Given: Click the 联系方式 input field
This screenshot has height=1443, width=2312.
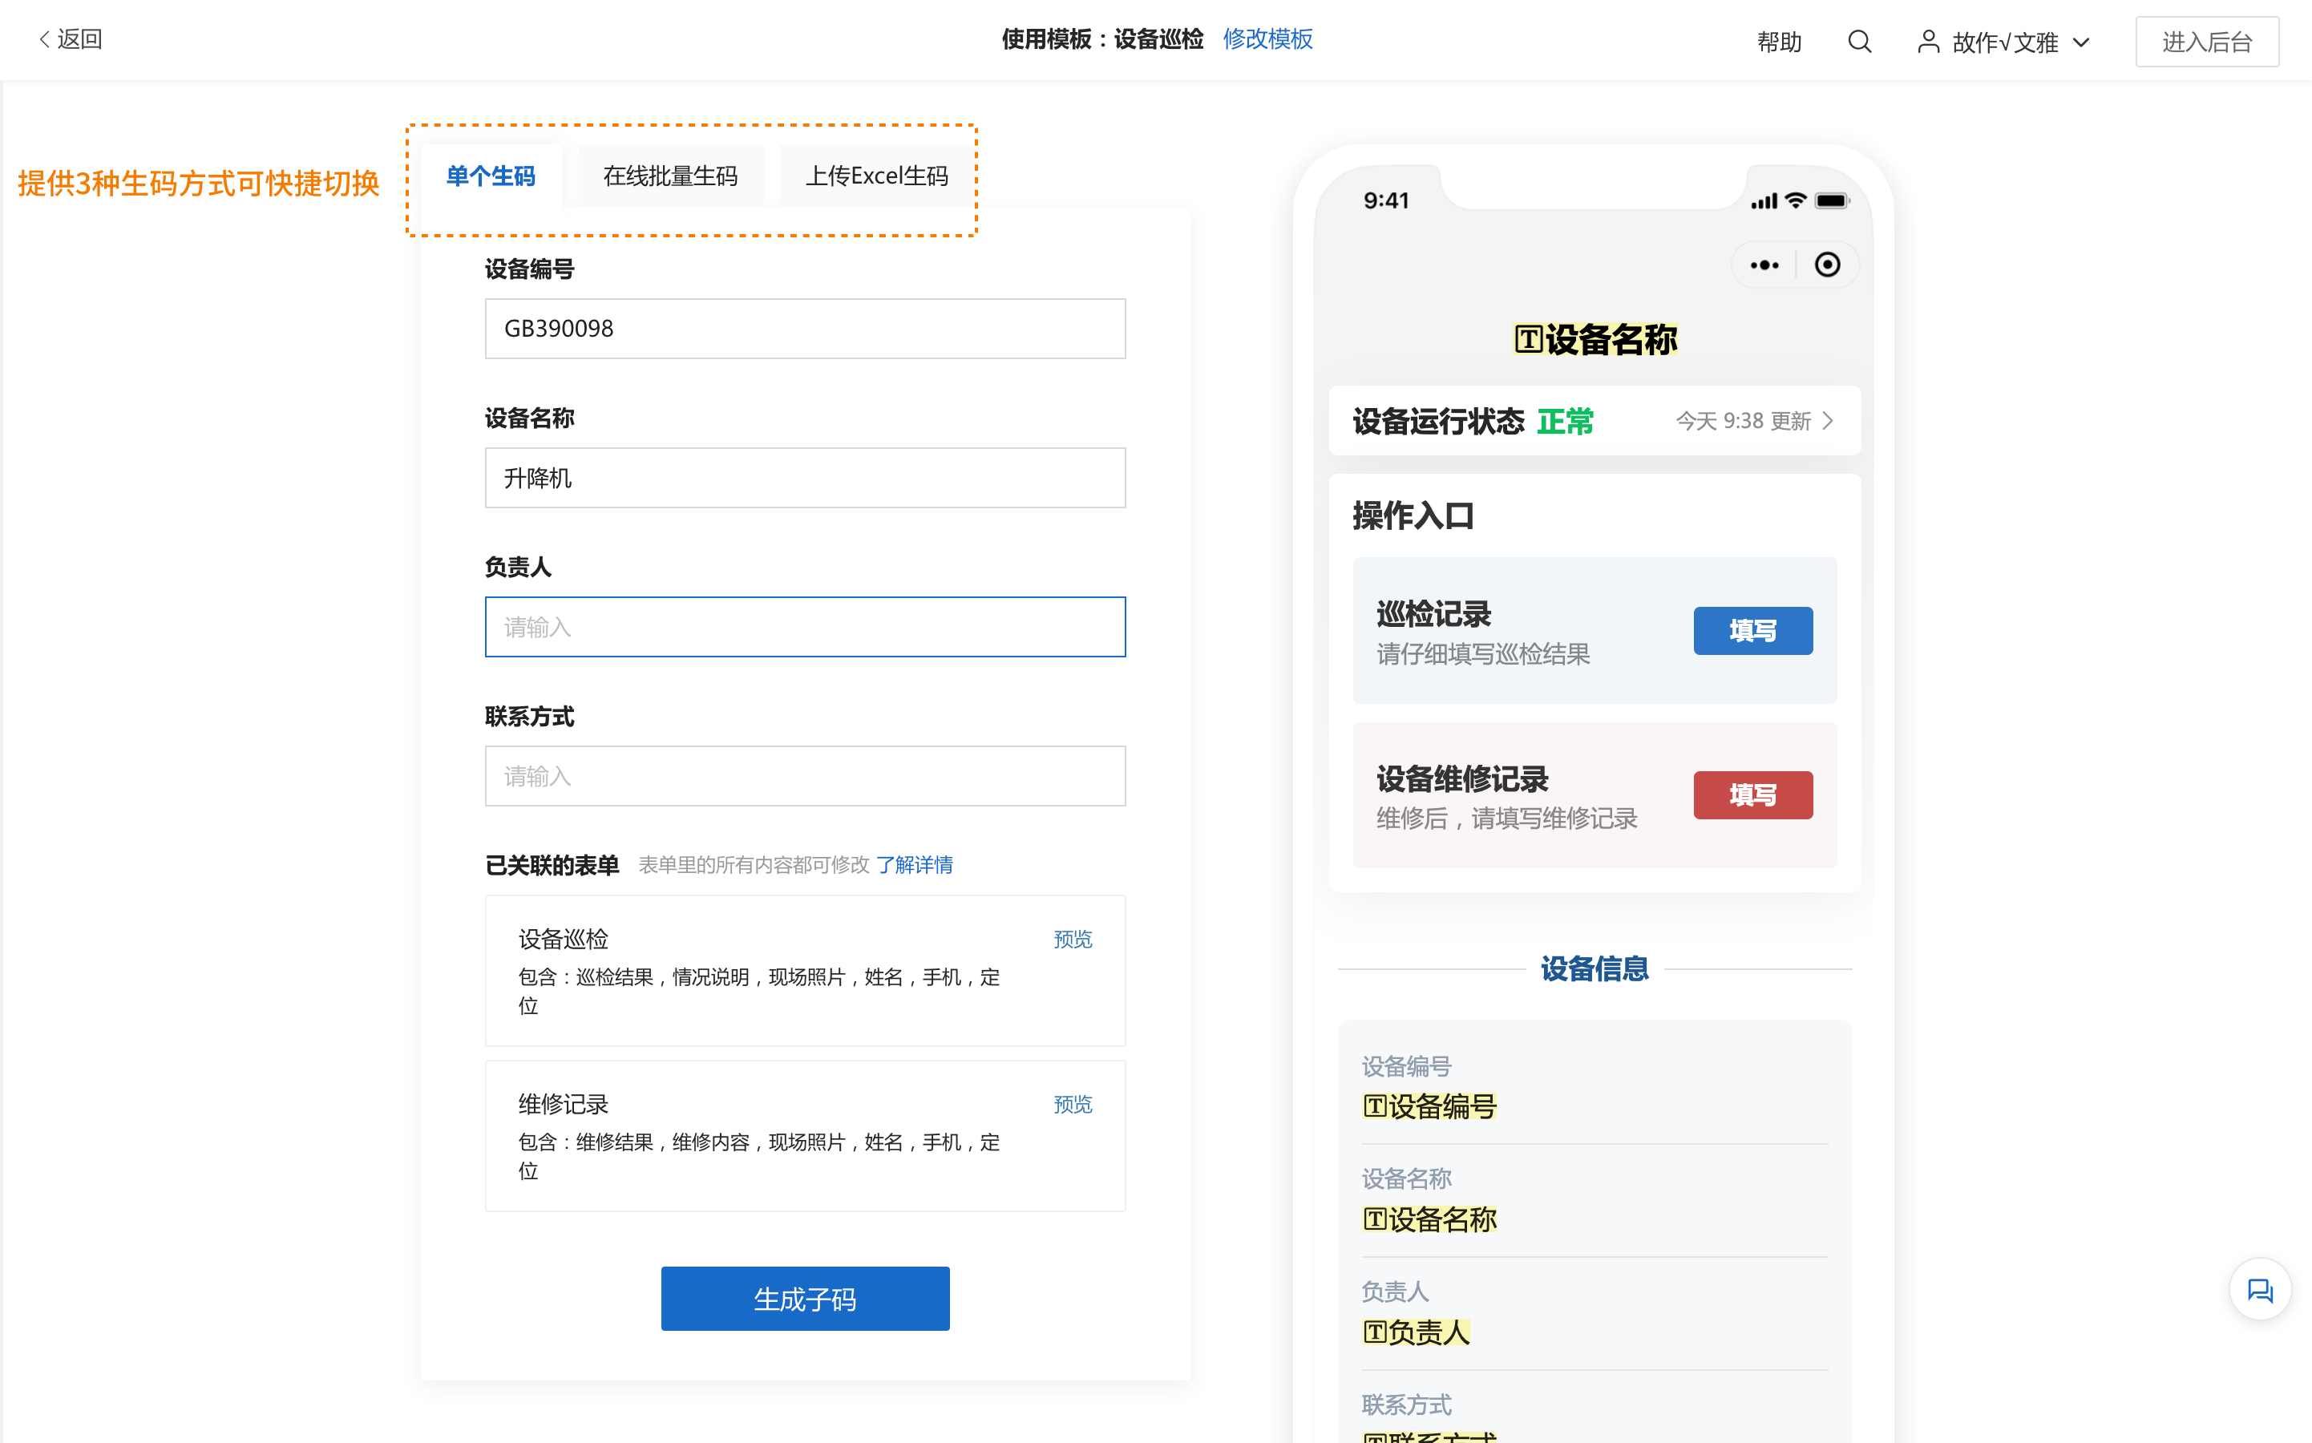Looking at the screenshot, I should pyautogui.click(x=804, y=776).
